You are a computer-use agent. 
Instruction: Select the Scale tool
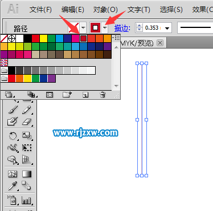27,136
